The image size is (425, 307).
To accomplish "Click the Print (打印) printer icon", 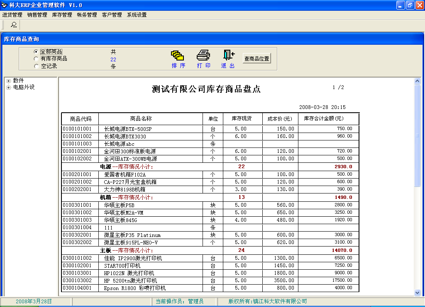I will 203,56.
